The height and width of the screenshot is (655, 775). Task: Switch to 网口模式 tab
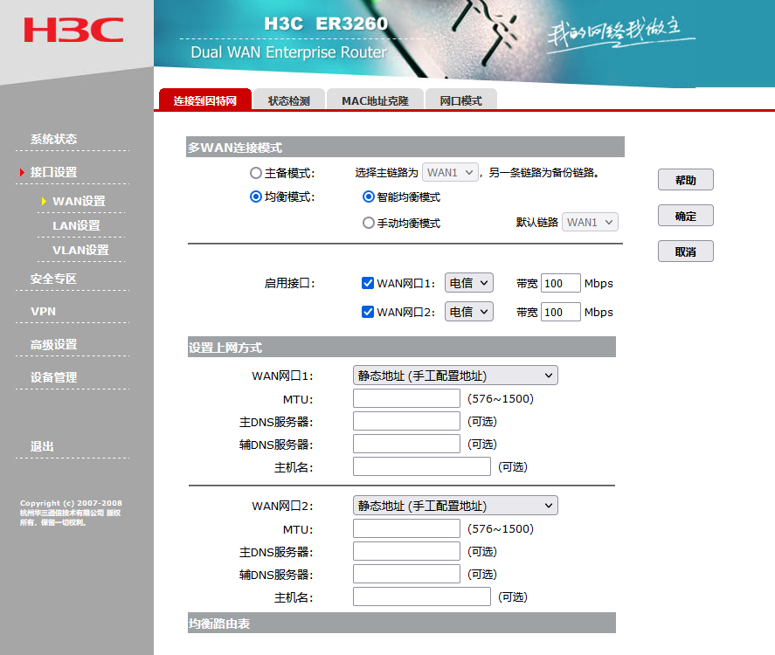coord(460,100)
